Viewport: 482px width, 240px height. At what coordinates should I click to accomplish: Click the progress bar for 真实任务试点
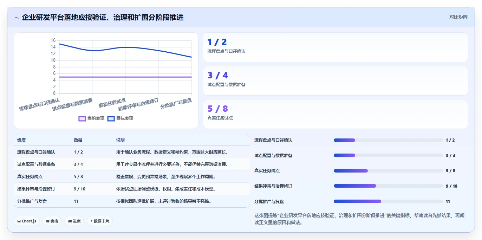[x=388, y=171]
